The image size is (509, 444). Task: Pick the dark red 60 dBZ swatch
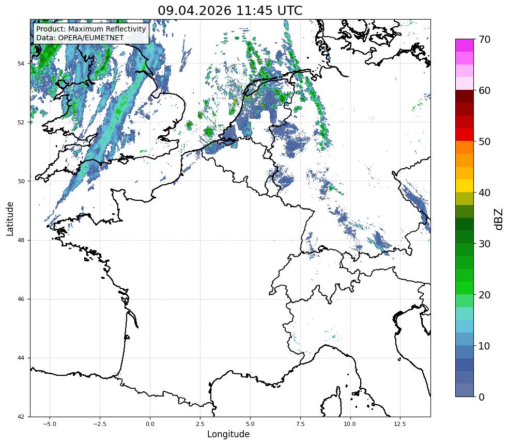pos(464,97)
